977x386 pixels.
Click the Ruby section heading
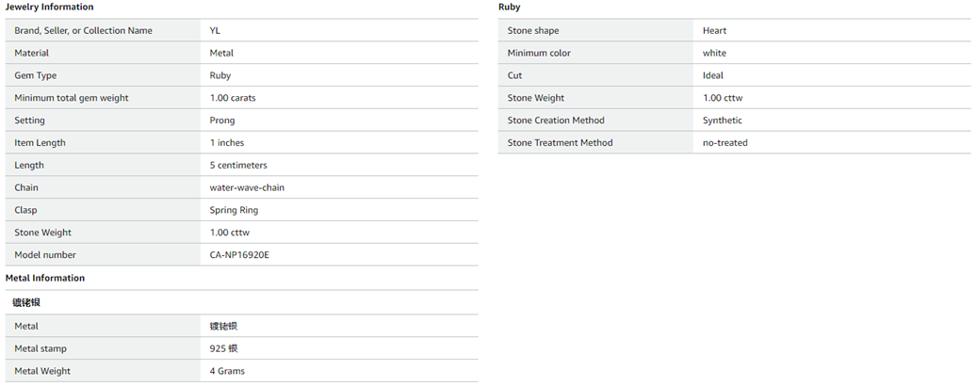coord(509,8)
